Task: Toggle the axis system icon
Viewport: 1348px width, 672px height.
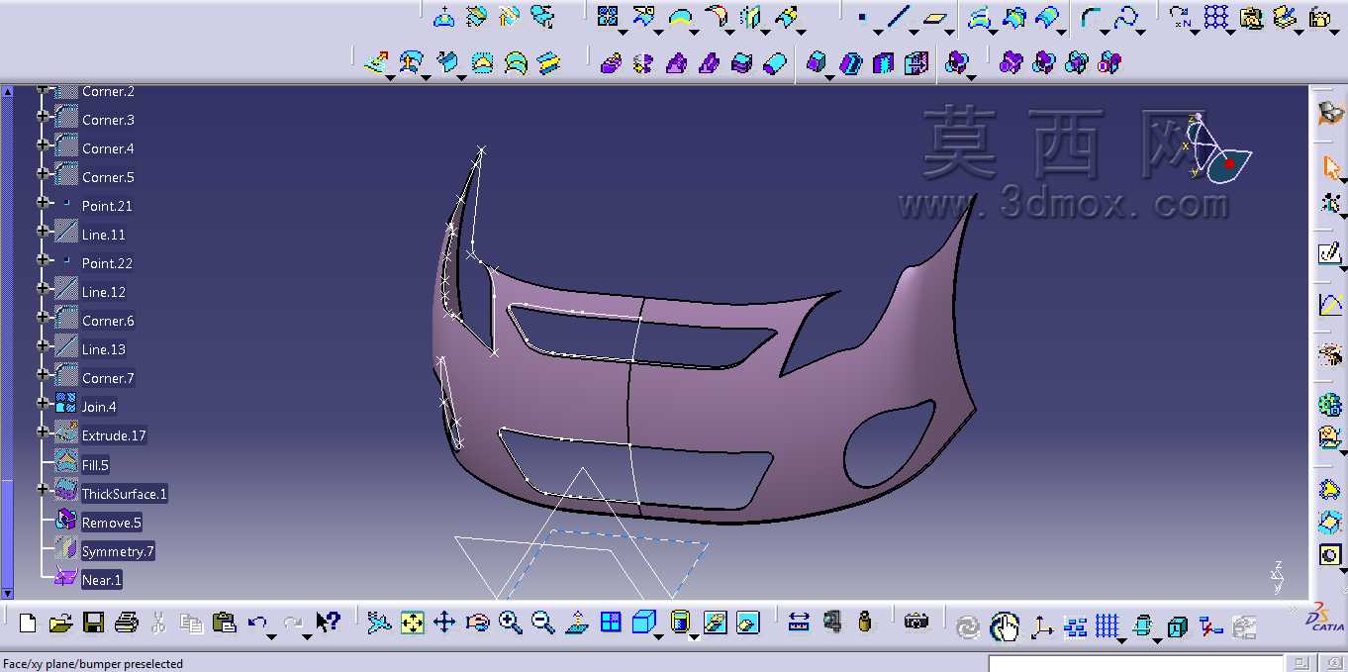Action: pyautogui.click(x=1041, y=625)
